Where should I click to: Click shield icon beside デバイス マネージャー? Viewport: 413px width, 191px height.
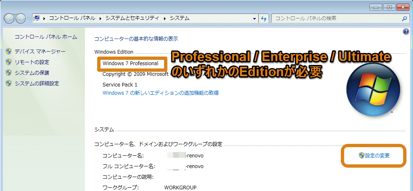(9, 51)
